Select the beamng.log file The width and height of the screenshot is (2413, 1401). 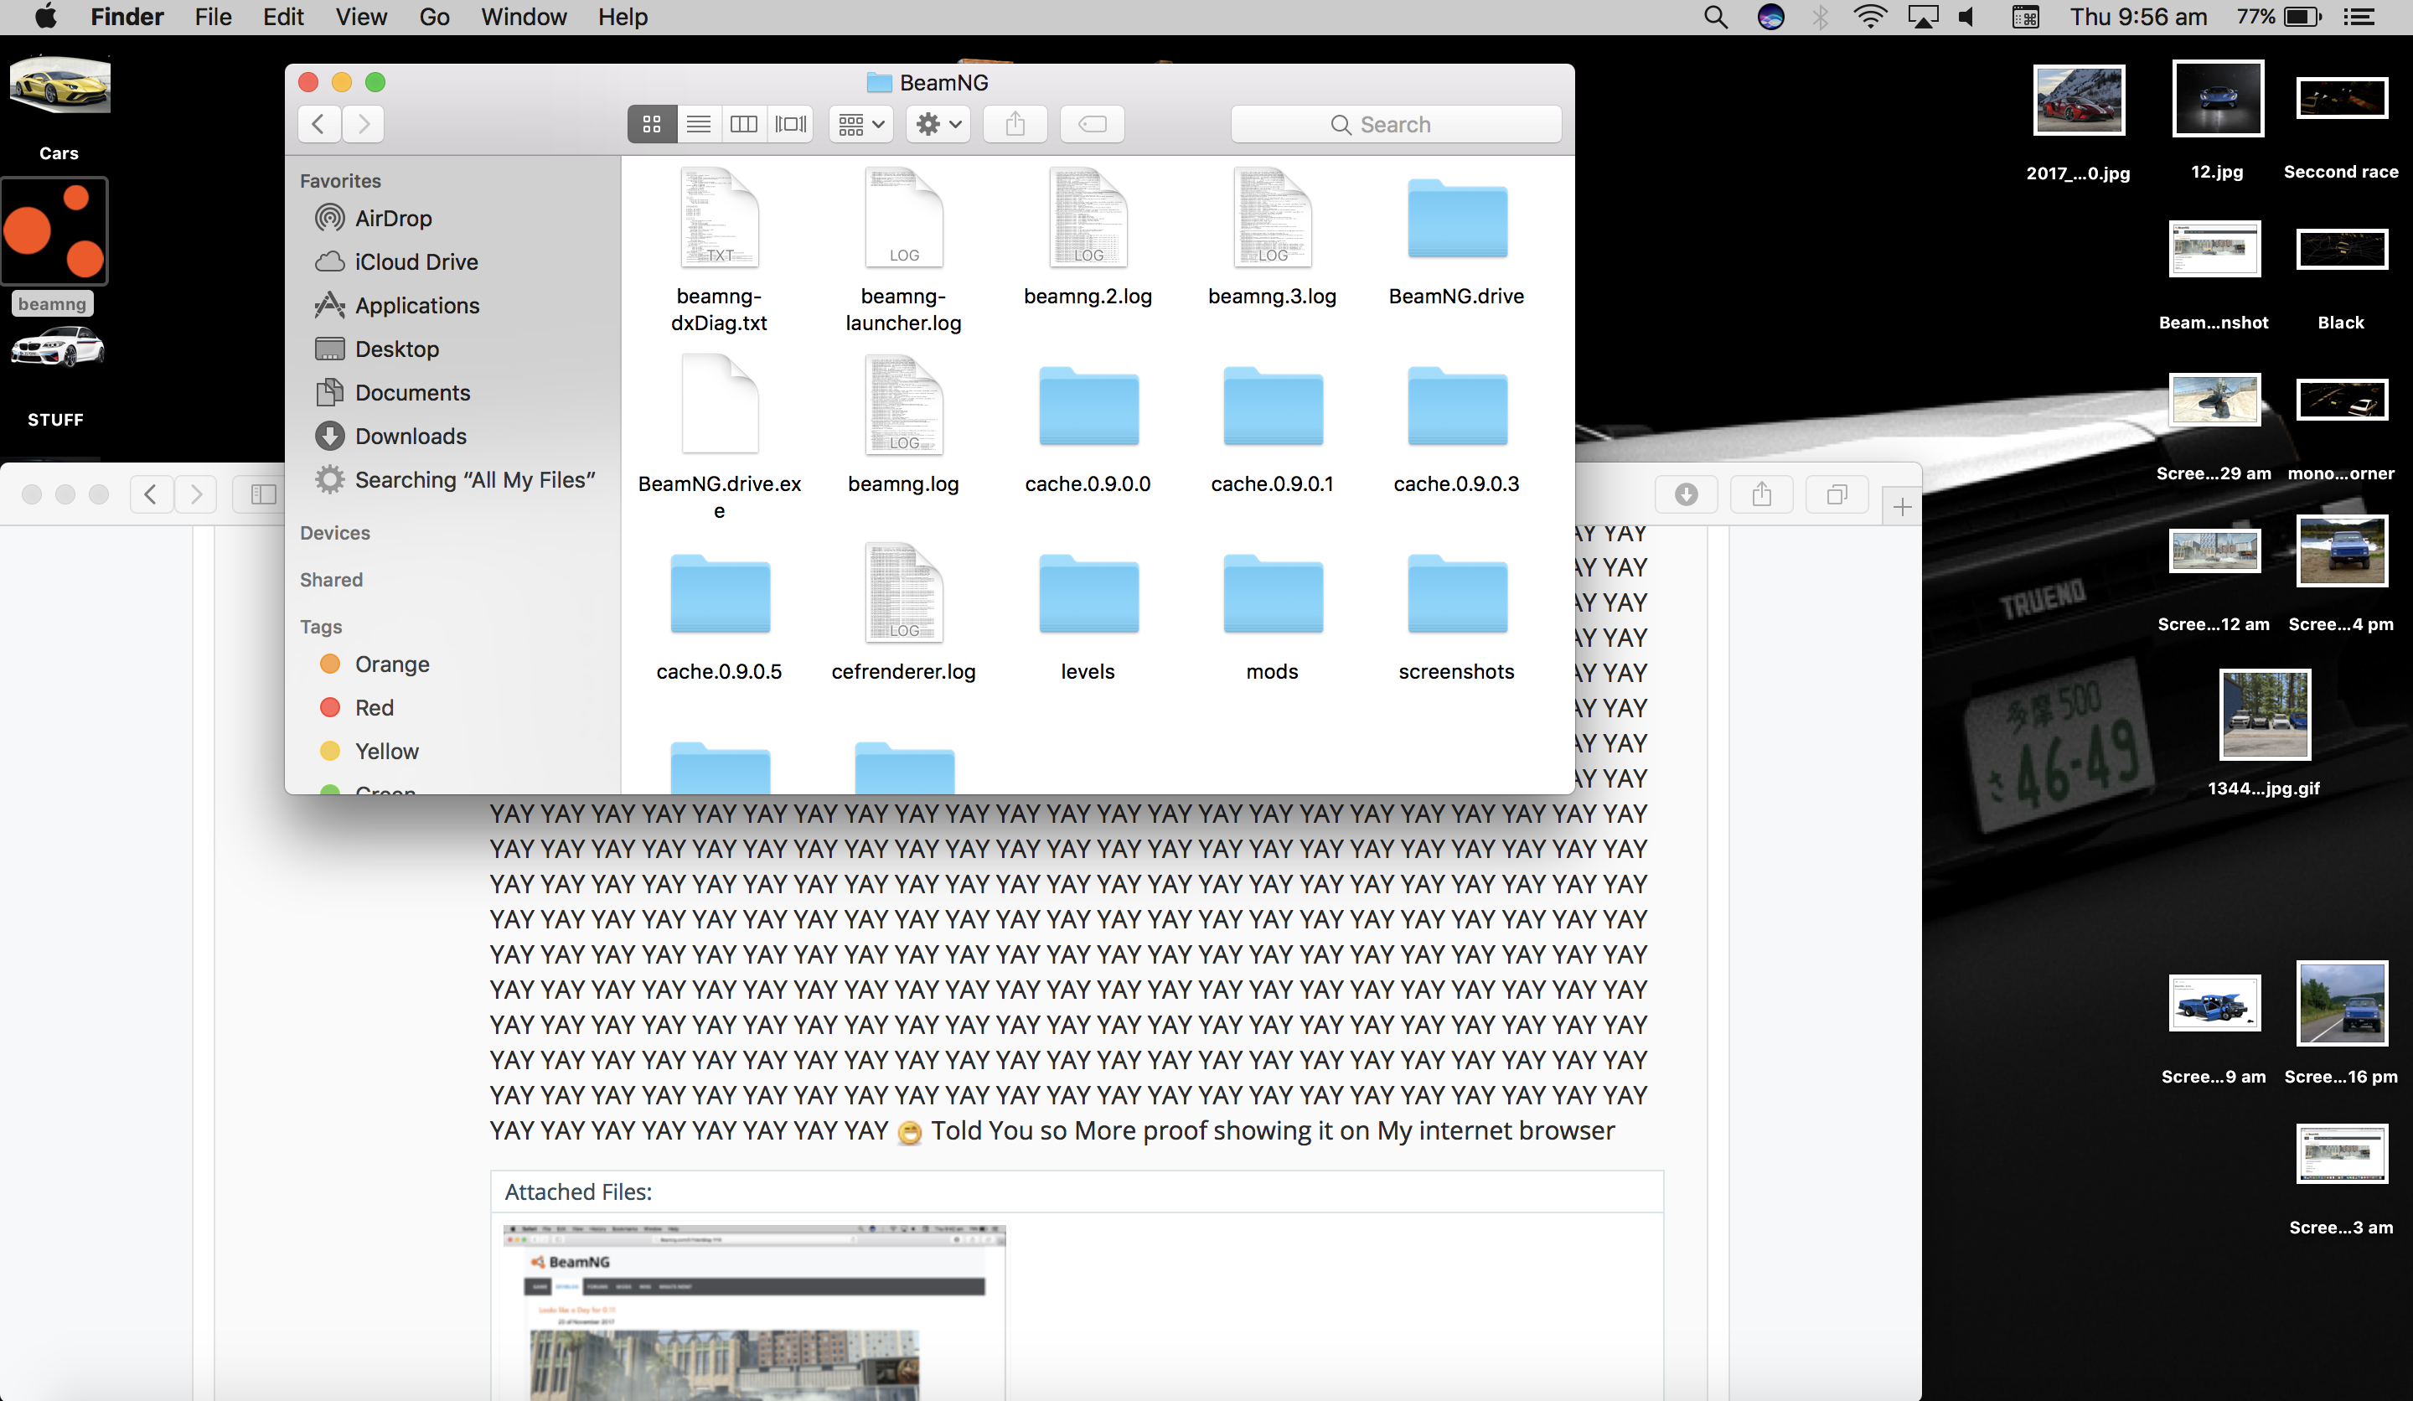point(903,425)
